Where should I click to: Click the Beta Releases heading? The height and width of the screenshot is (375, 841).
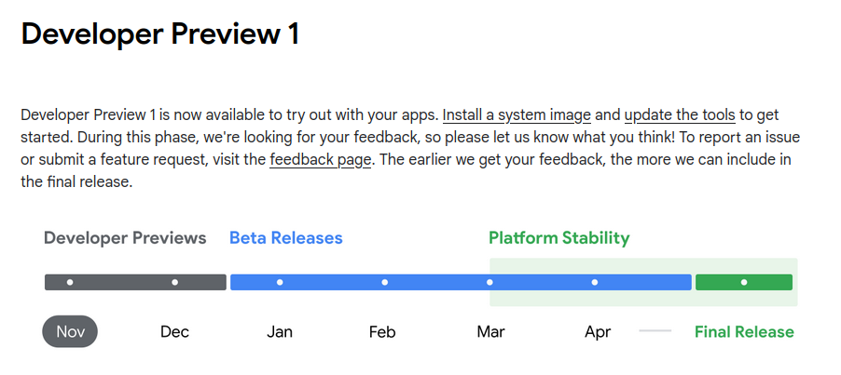click(x=286, y=238)
